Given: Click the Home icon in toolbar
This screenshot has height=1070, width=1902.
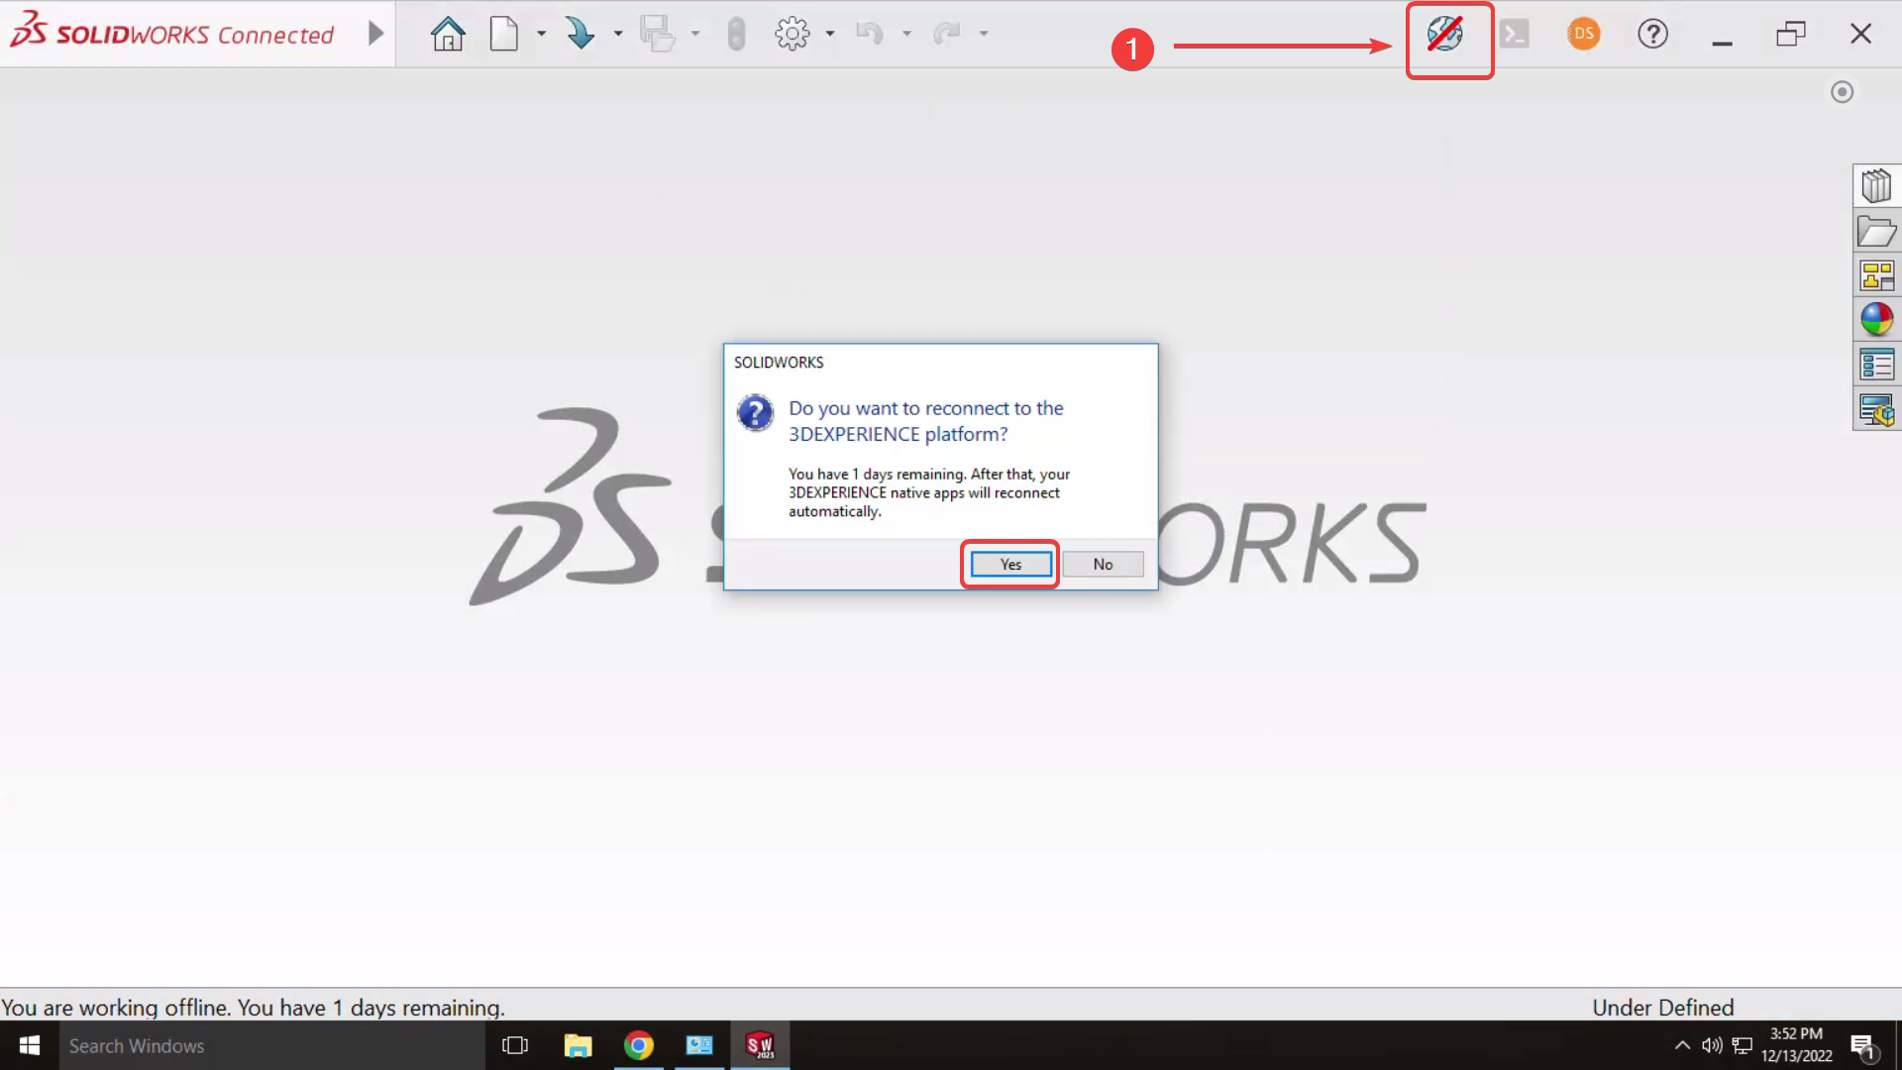Looking at the screenshot, I should pyautogui.click(x=448, y=34).
